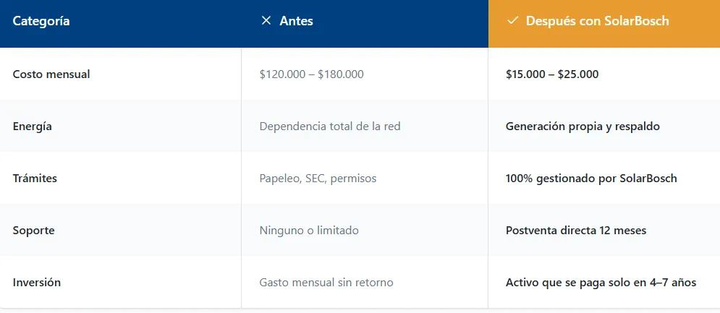Image resolution: width=720 pixels, height=313 pixels.
Task: Click Generación propia y respaldo cell
Action: pyautogui.click(x=583, y=126)
